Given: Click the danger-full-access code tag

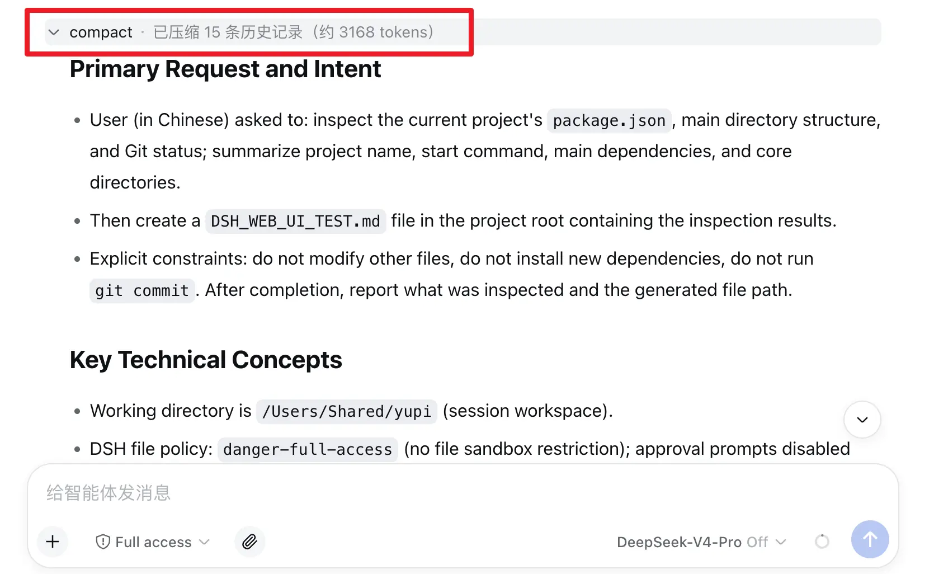Looking at the screenshot, I should (308, 449).
